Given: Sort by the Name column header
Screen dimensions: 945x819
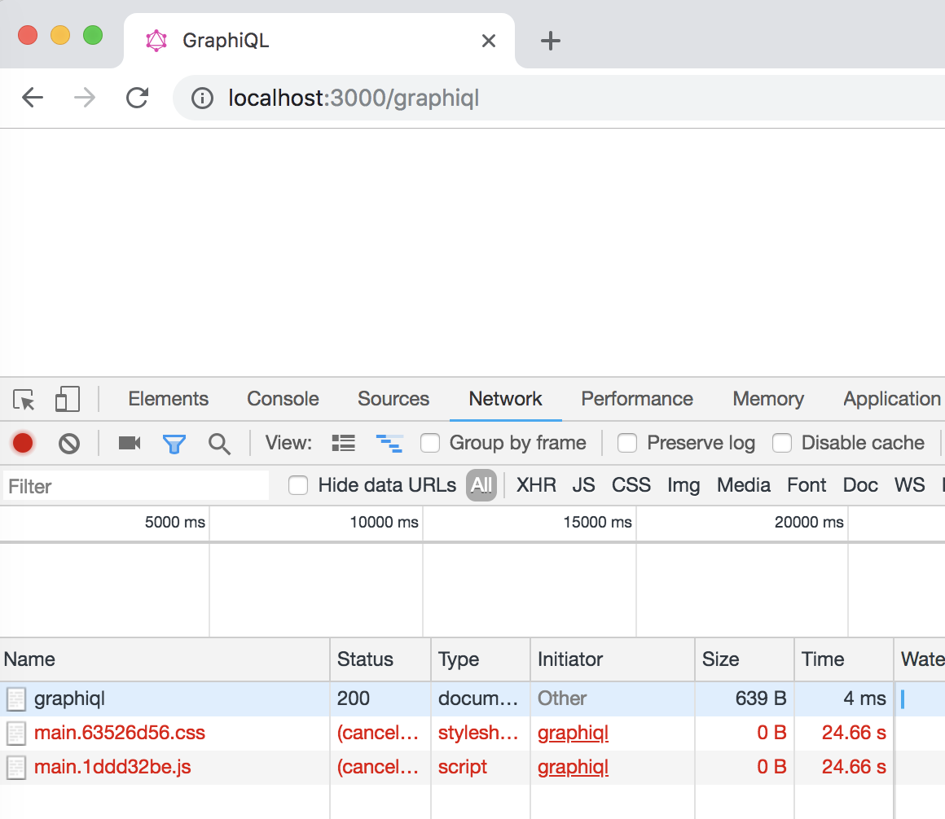Looking at the screenshot, I should tap(165, 659).
